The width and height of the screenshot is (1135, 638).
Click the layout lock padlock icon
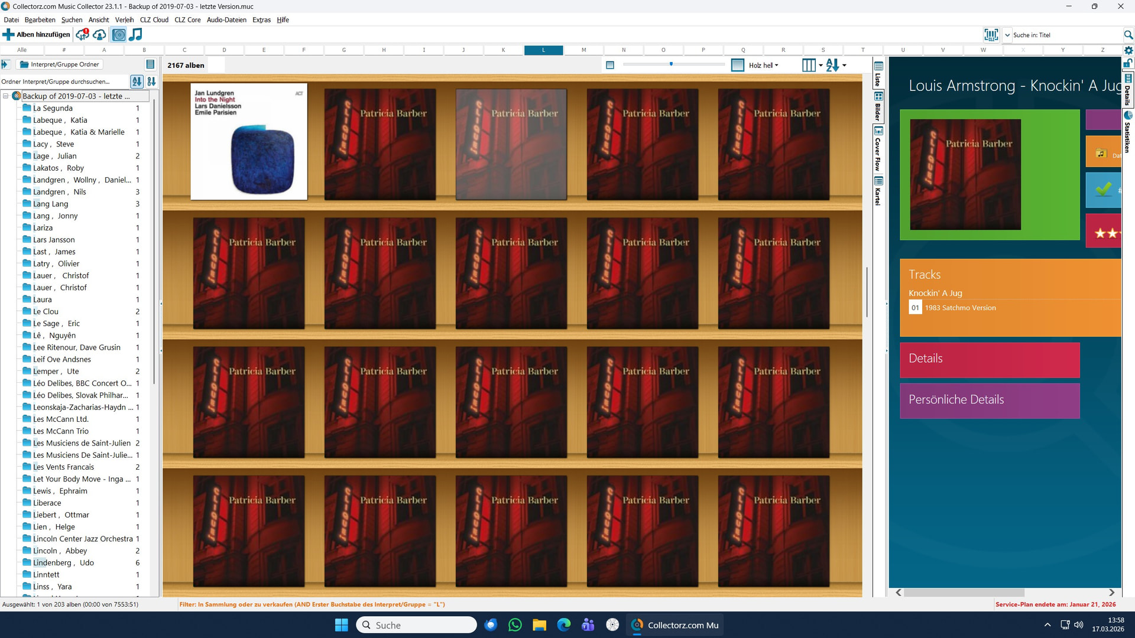coord(1128,64)
